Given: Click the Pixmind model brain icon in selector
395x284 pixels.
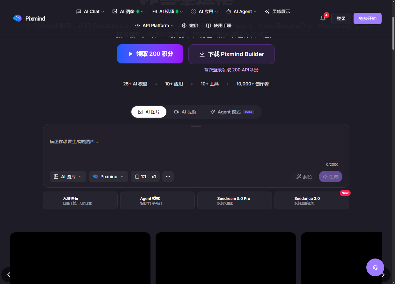Looking at the screenshot, I should pyautogui.click(x=95, y=177).
